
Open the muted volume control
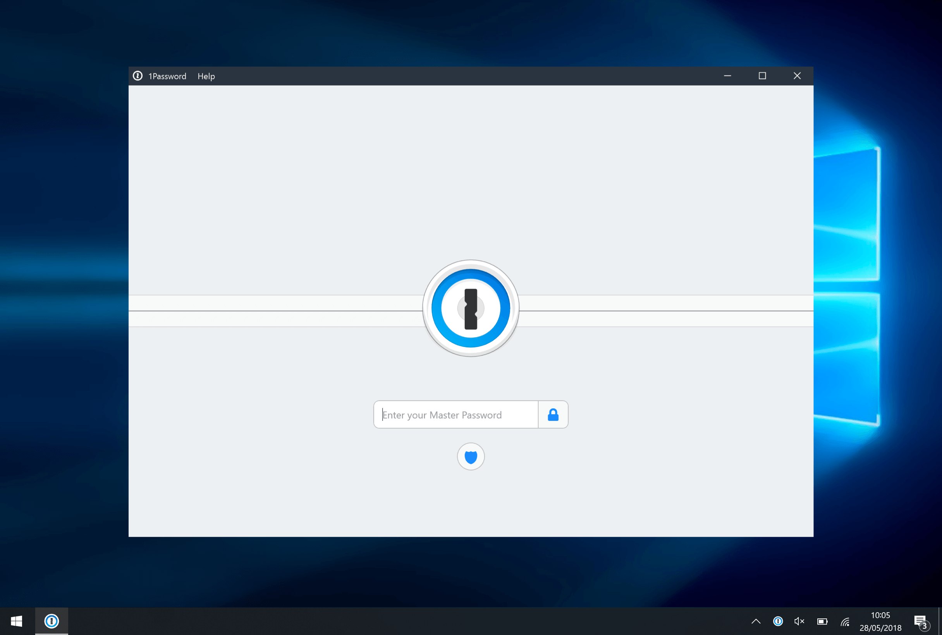coord(799,621)
